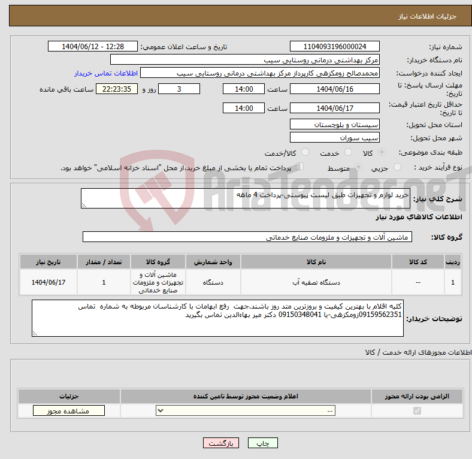Click the response deadline date 1404/06/16
This screenshot has width=472, height=459.
click(x=334, y=89)
